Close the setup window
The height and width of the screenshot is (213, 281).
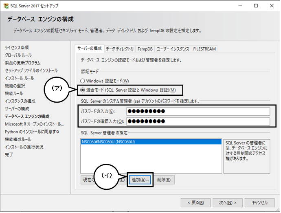coord(272,6)
